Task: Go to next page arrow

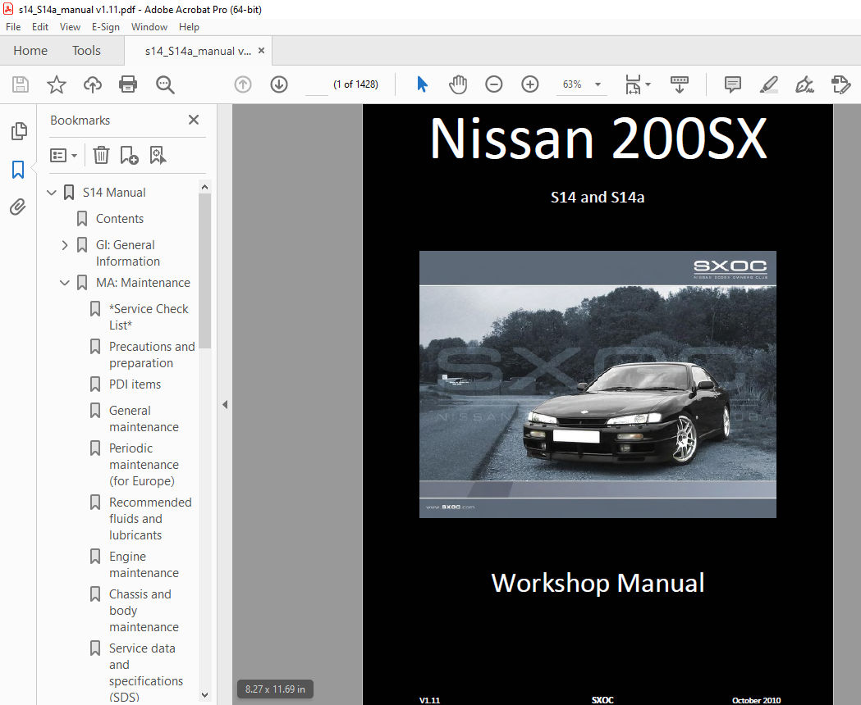Action: coord(279,84)
